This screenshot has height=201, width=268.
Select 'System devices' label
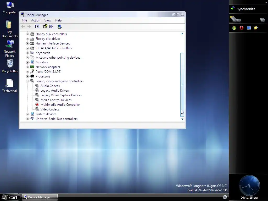(46, 114)
